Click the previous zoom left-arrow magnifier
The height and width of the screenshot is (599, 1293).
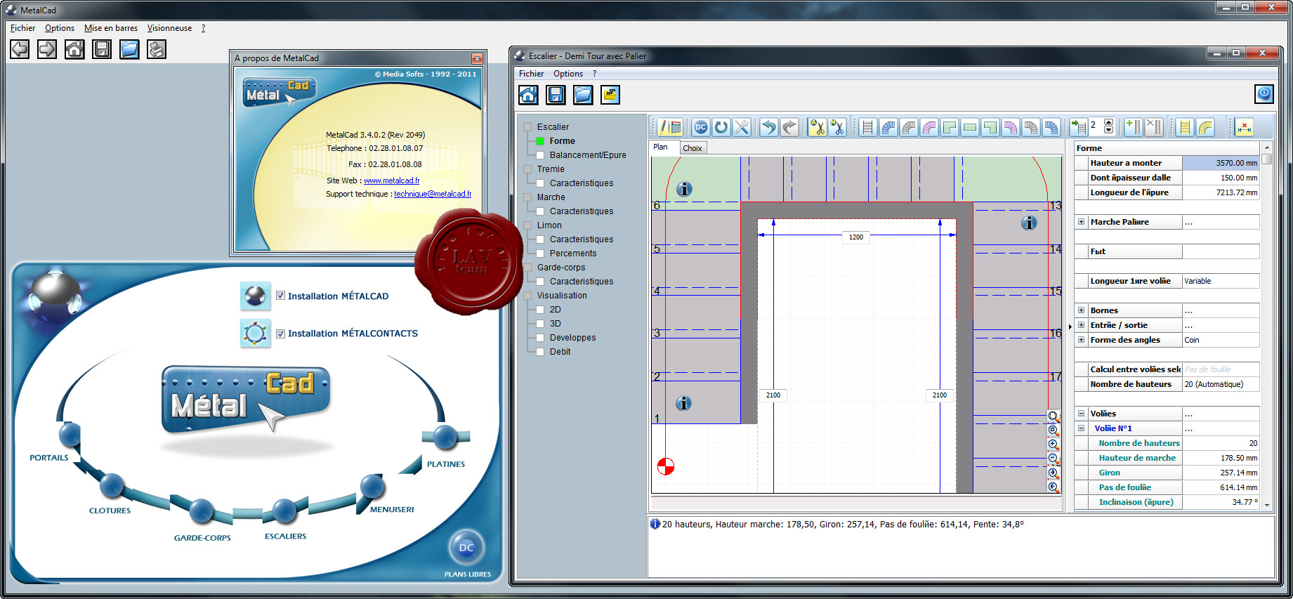(1054, 487)
